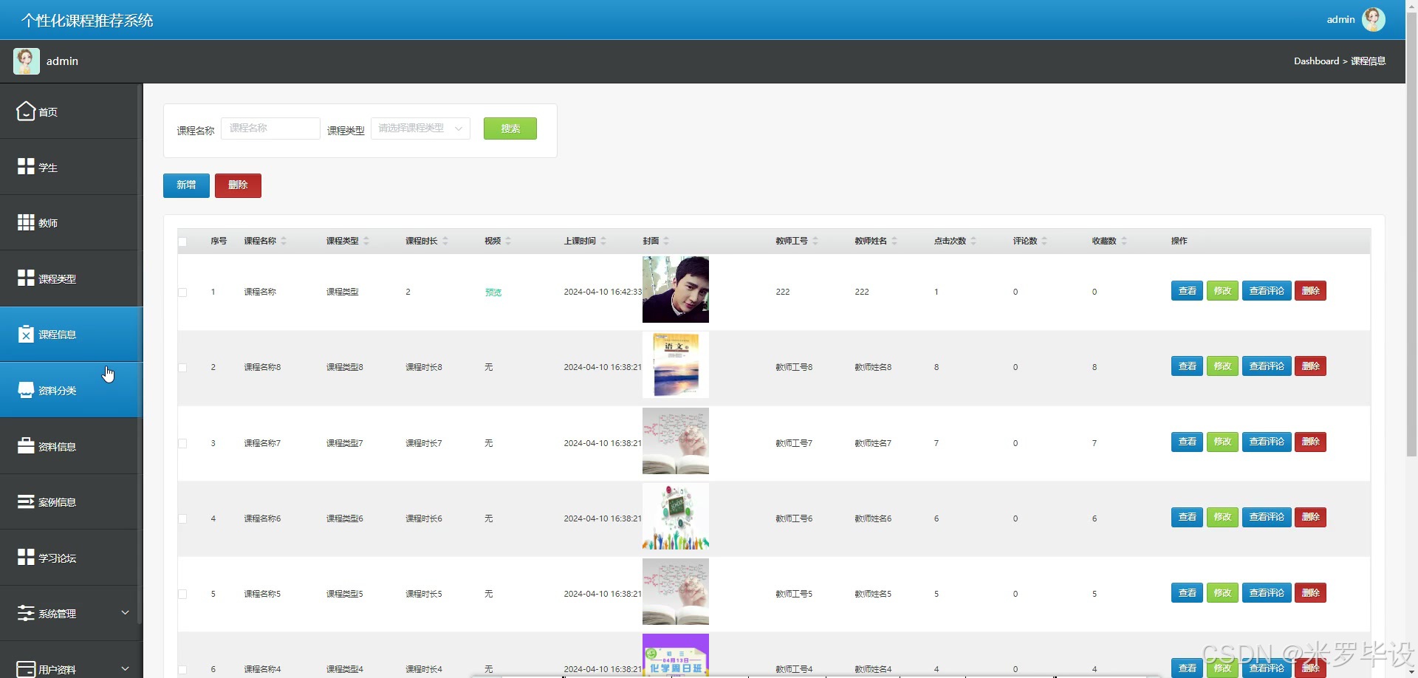The height and width of the screenshot is (678, 1418).
Task: Click the 预览 video link in row 1
Action: 493,292
